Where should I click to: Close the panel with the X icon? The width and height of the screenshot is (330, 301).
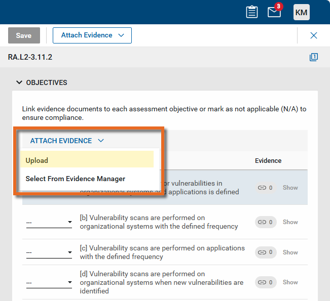coord(314,35)
